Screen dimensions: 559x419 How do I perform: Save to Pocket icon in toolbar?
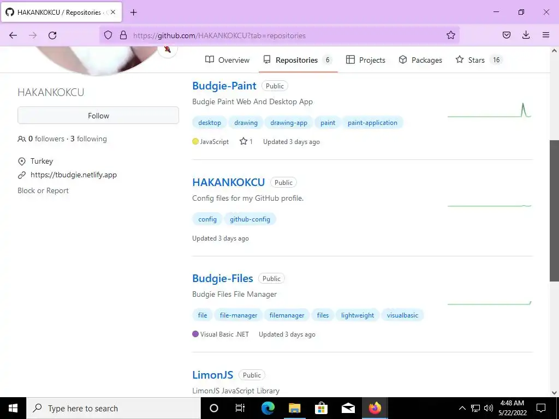506,35
